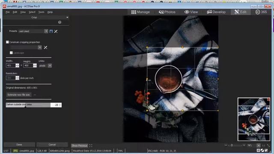Adjust the Darken outside crop area slider
The image size is (274, 154).
tap(28, 105)
